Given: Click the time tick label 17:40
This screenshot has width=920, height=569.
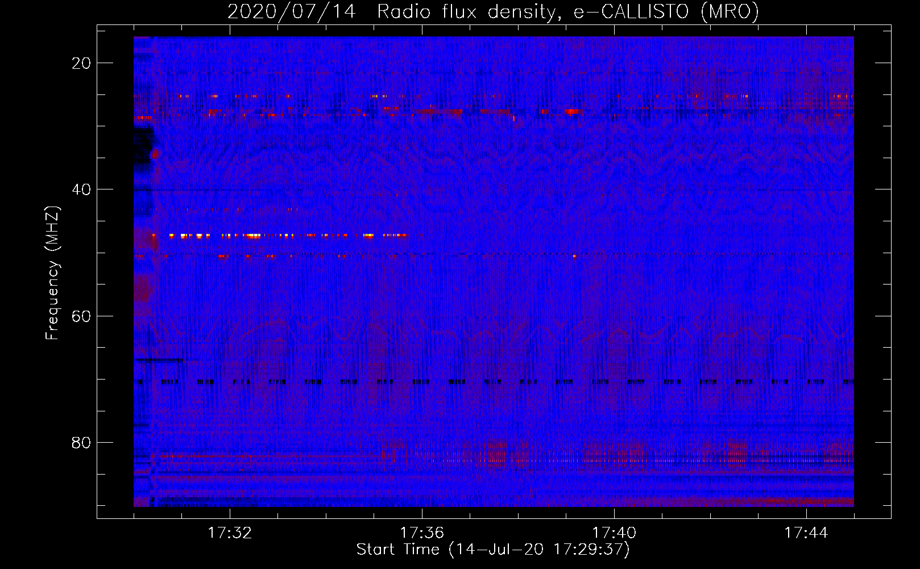Looking at the screenshot, I should coord(614,533).
